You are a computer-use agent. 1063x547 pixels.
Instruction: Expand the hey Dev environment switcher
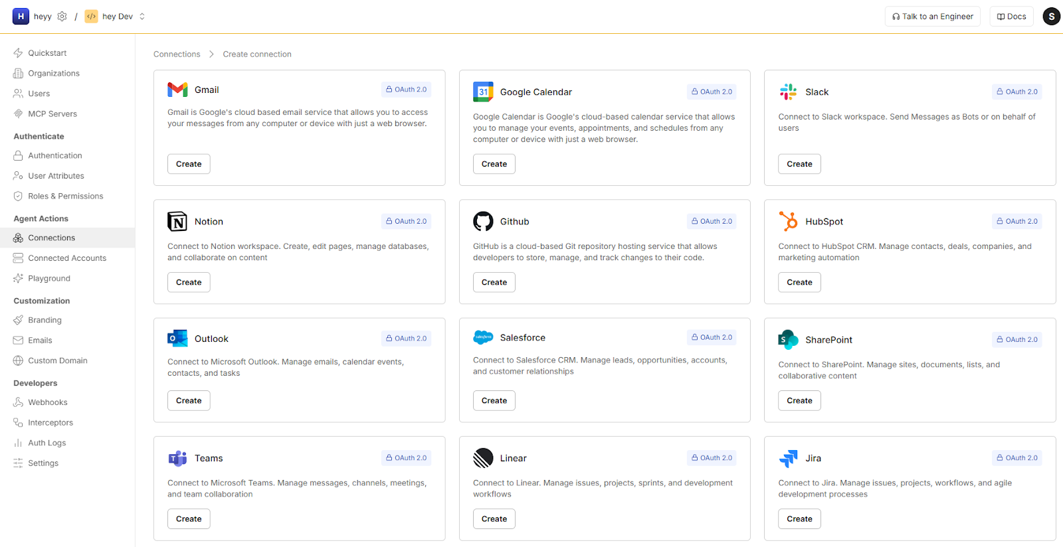click(x=142, y=17)
